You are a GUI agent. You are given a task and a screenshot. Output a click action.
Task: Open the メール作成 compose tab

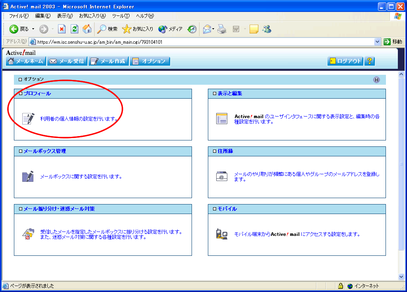[x=108, y=61]
